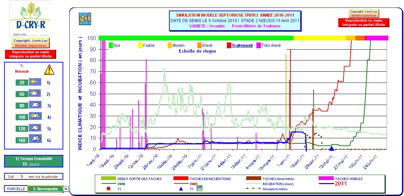Image resolution: width=404 pixels, height=196 pixels.
Task: Click the '3 -Normandie' parcel selection box
Action: click(45, 189)
